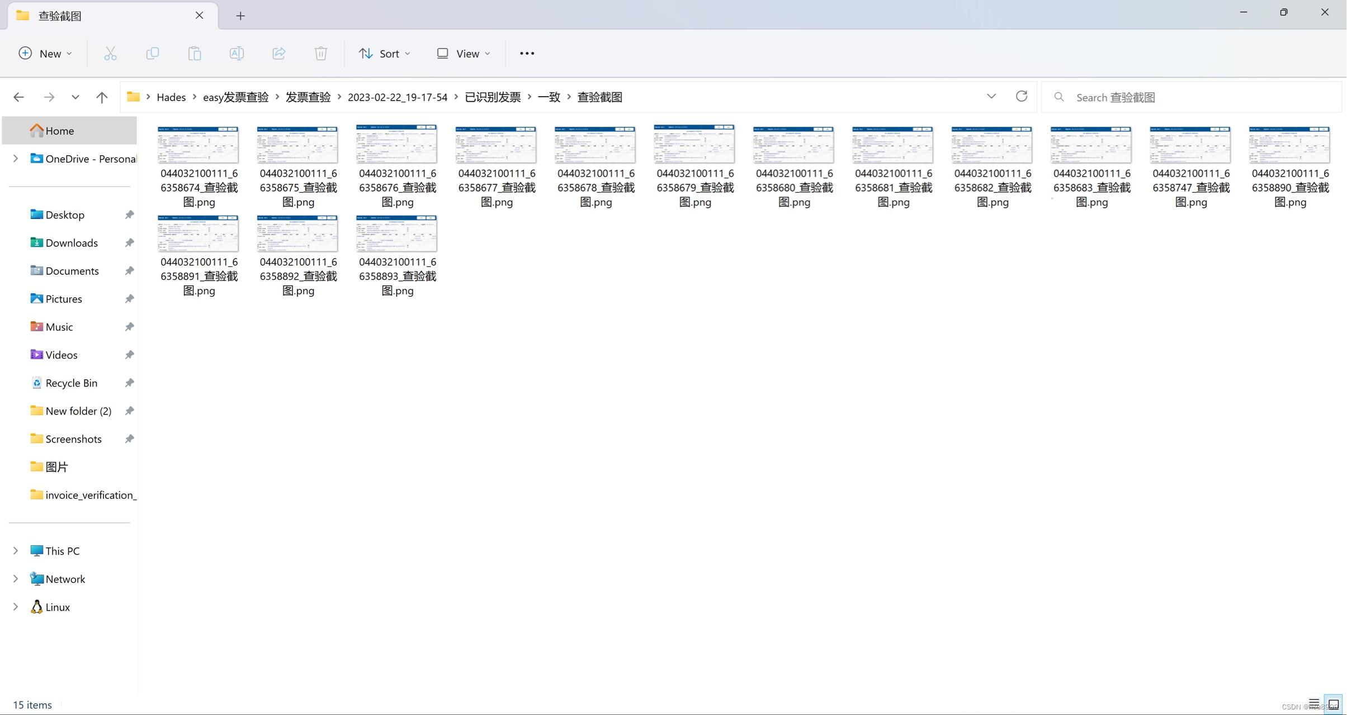Click 发票查验 breadcrumb segment
The image size is (1347, 715).
coord(308,97)
